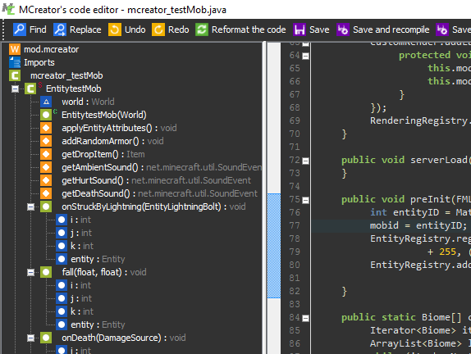The width and height of the screenshot is (471, 354).
Task: Click the Reformat the code icon
Action: (202, 29)
